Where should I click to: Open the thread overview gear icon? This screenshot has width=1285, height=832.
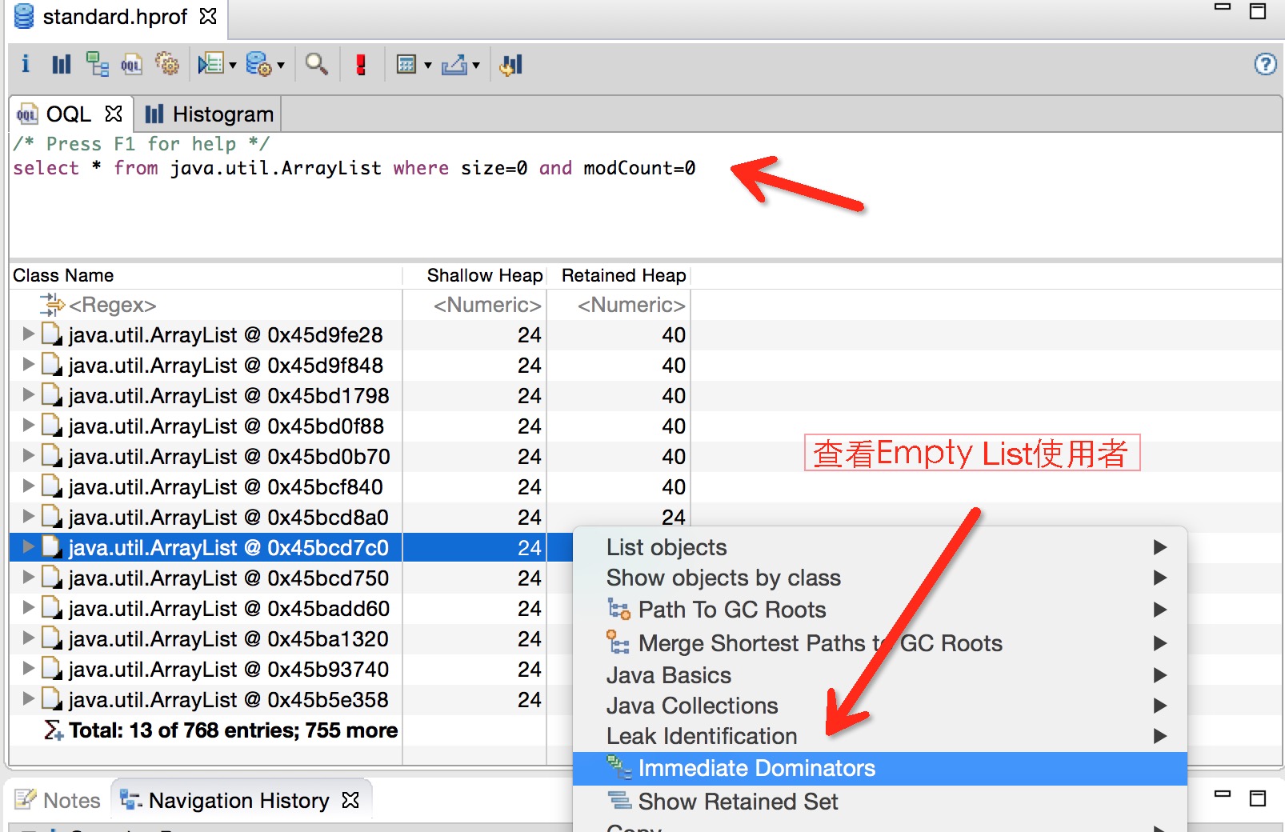click(x=166, y=64)
